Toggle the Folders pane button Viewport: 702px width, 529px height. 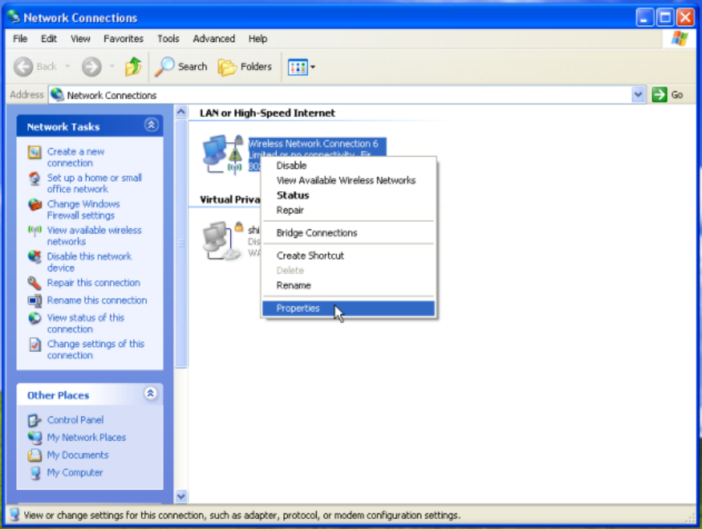(x=245, y=67)
